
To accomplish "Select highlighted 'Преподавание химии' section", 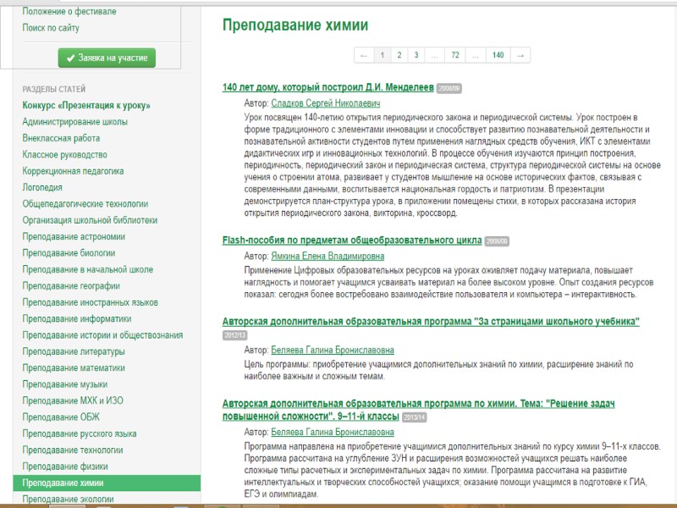I will (107, 483).
